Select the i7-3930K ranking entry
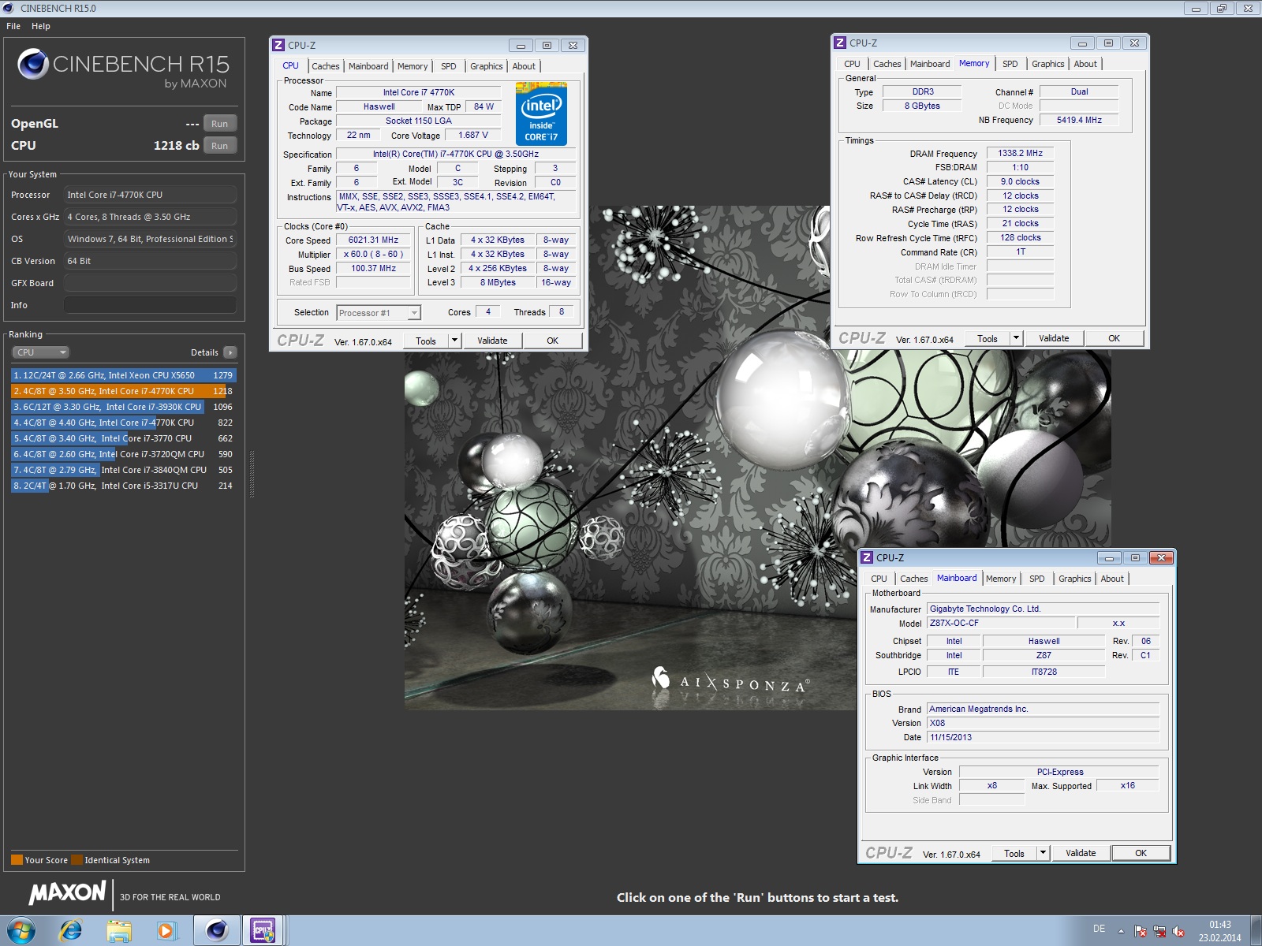Viewport: 1262px width, 946px height. (124, 407)
